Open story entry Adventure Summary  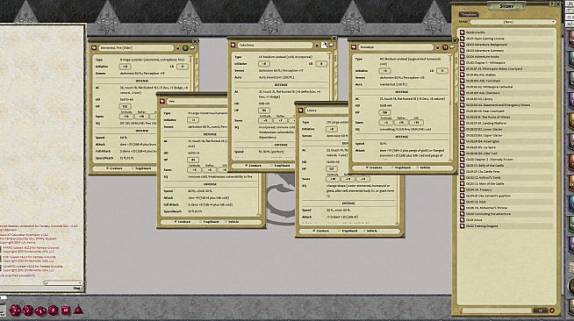[485, 51]
